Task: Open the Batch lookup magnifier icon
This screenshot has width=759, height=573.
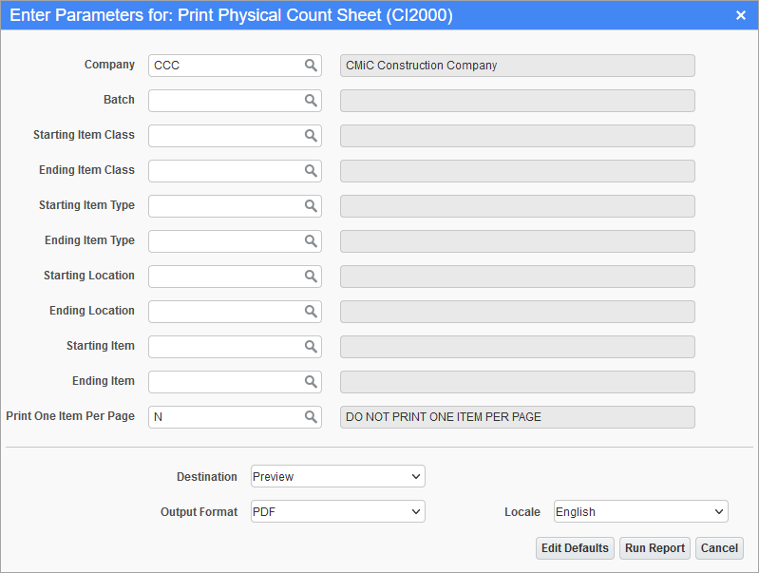Action: [311, 101]
